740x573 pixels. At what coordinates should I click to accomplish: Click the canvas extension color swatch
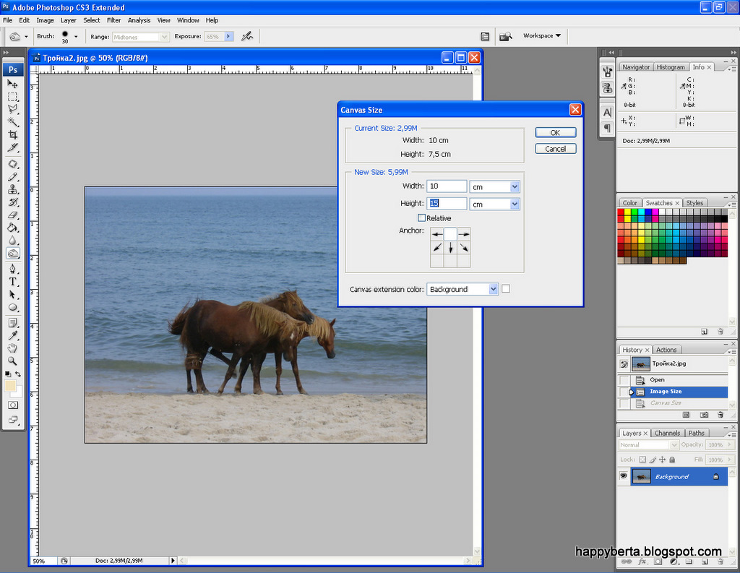point(506,289)
